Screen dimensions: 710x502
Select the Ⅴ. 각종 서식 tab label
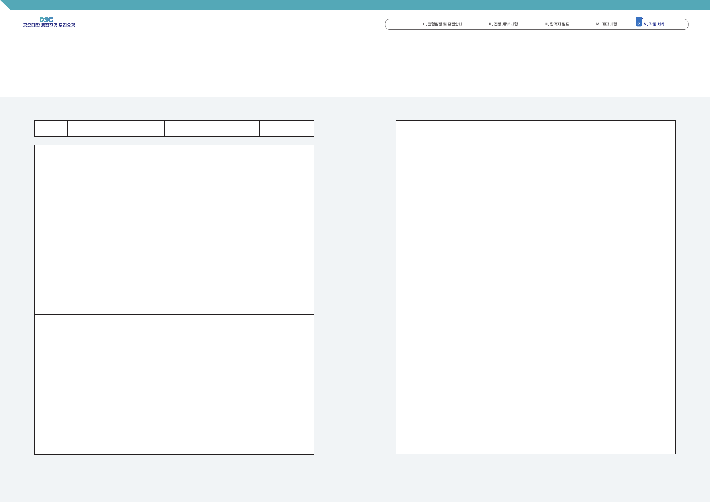(654, 24)
